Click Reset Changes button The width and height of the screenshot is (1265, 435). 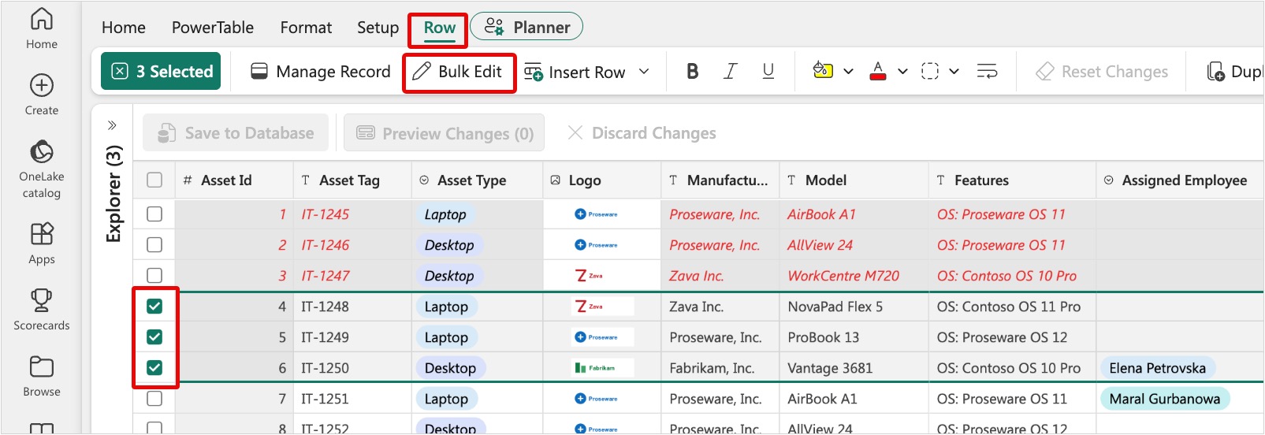(1101, 72)
